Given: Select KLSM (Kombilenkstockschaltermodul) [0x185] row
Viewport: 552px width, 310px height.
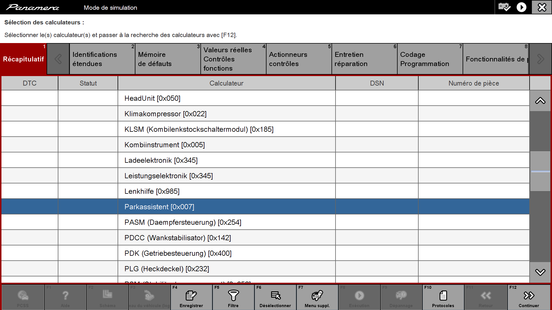Looking at the screenshot, I should (265, 129).
